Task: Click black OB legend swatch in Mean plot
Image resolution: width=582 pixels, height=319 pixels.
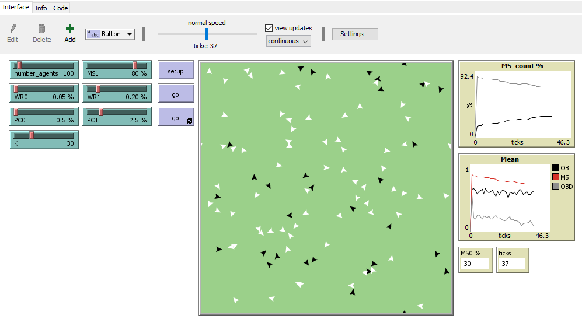Action: (555, 168)
